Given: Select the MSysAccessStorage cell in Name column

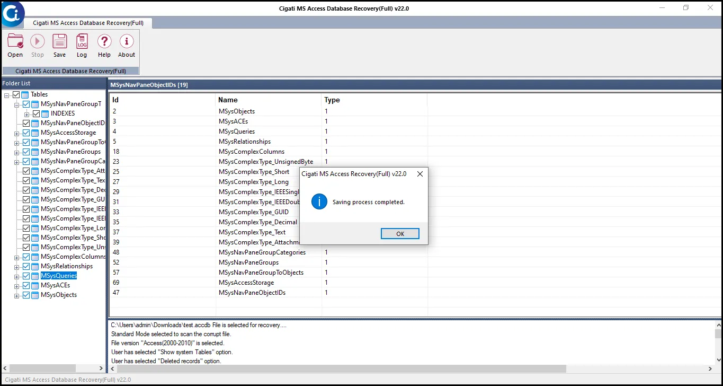Looking at the screenshot, I should coord(246,283).
